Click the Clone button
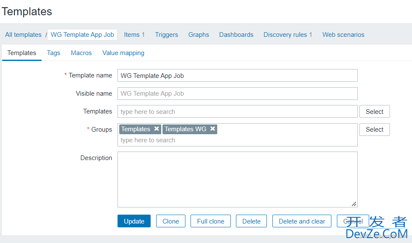This screenshot has width=412, height=243. coord(171,221)
